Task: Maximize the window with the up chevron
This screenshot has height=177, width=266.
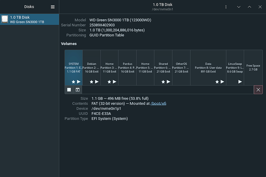Action: pyautogui.click(x=249, y=7)
